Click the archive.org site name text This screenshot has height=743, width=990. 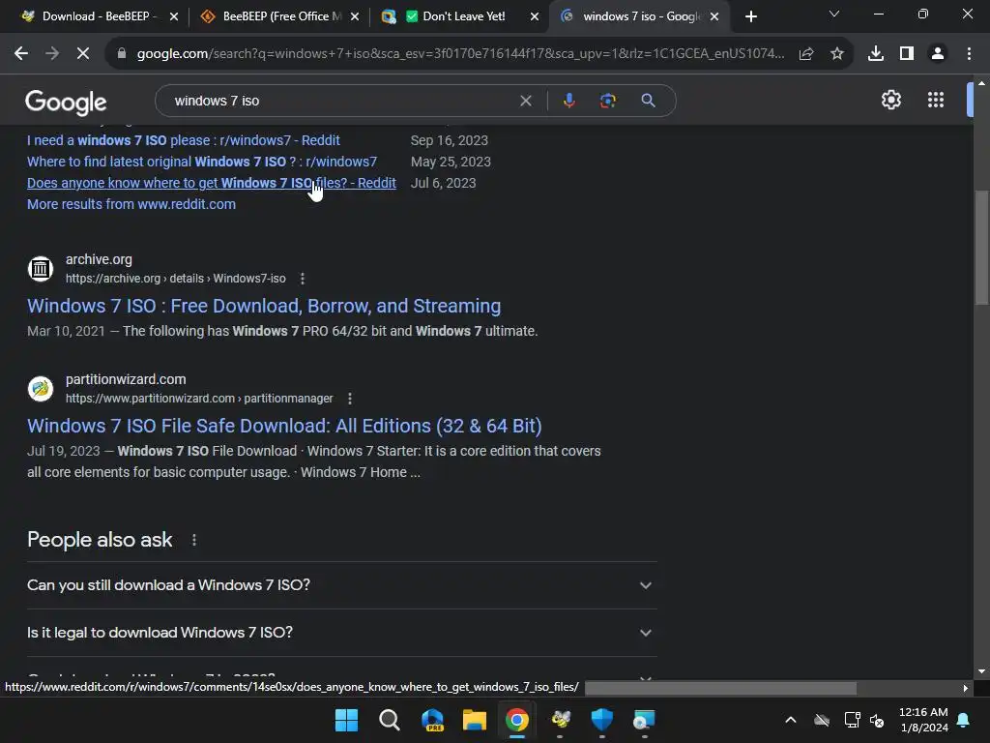(99, 259)
